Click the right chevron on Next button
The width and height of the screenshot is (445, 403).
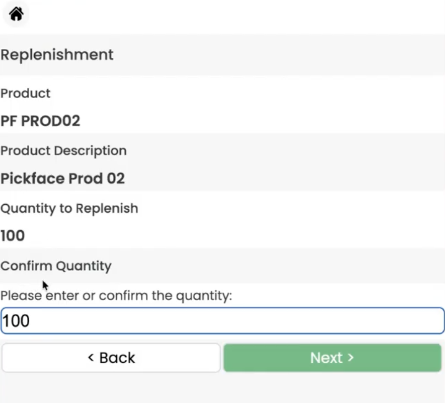point(351,357)
